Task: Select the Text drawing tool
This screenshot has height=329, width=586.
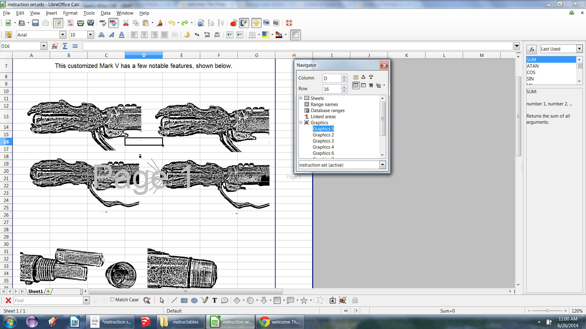Action: tap(215, 301)
